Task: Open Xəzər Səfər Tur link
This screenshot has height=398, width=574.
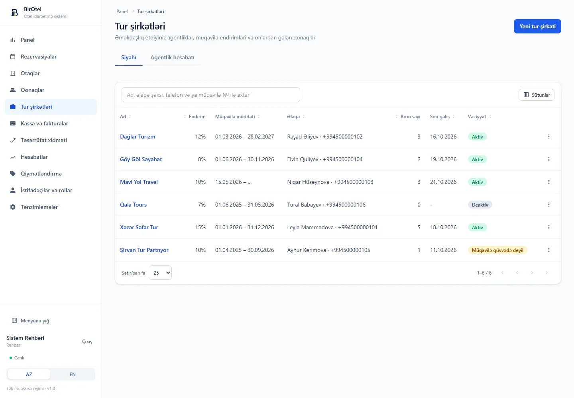Action: 139,227
